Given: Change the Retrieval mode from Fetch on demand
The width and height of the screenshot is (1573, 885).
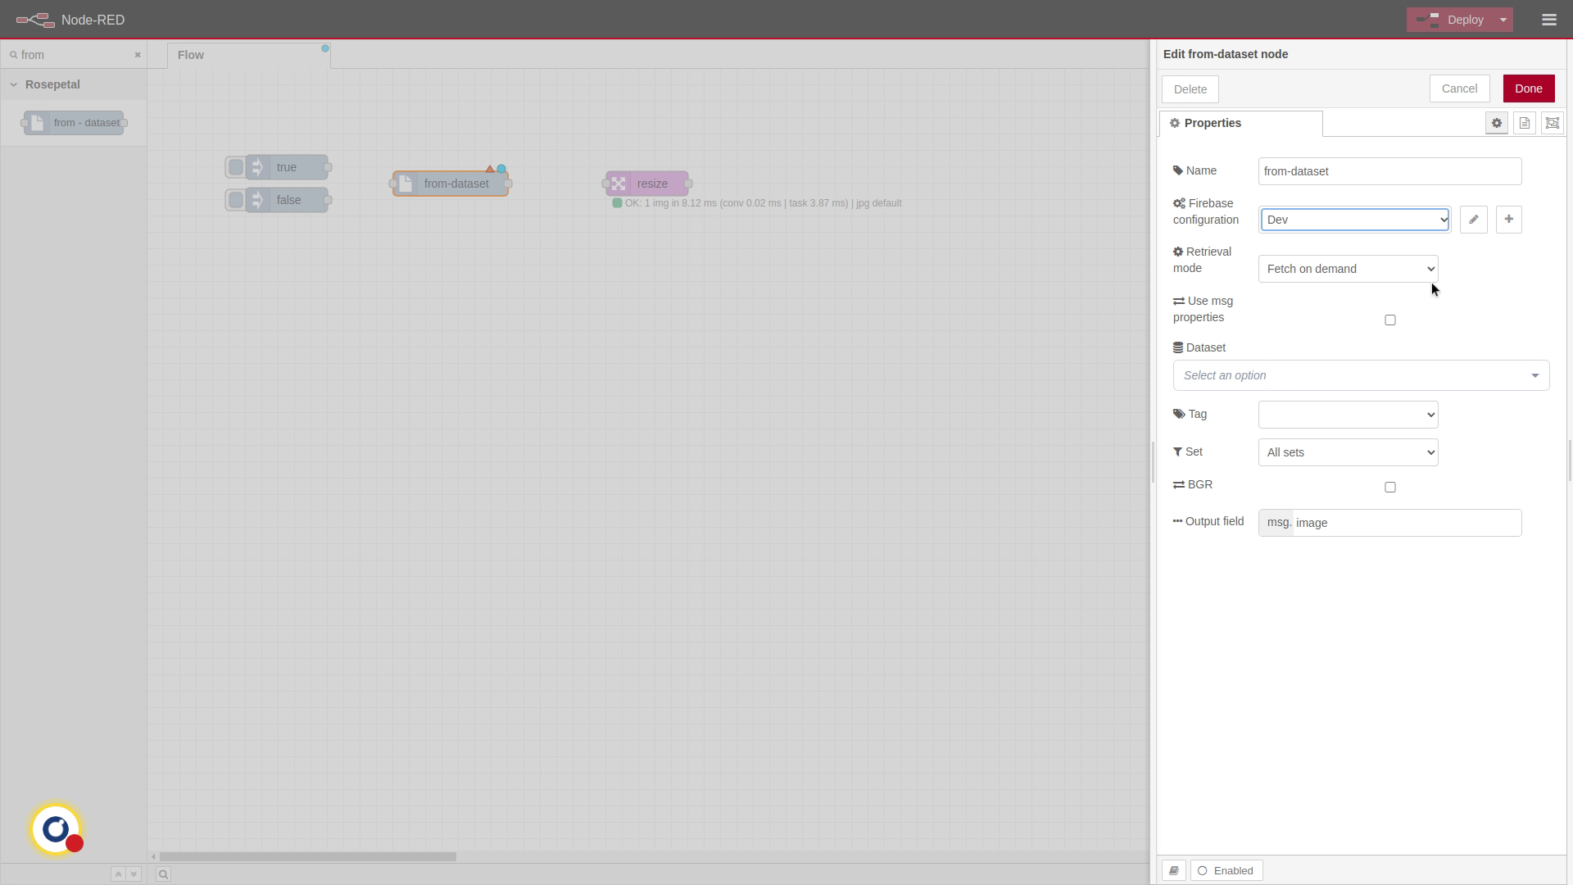Looking at the screenshot, I should pos(1347,268).
